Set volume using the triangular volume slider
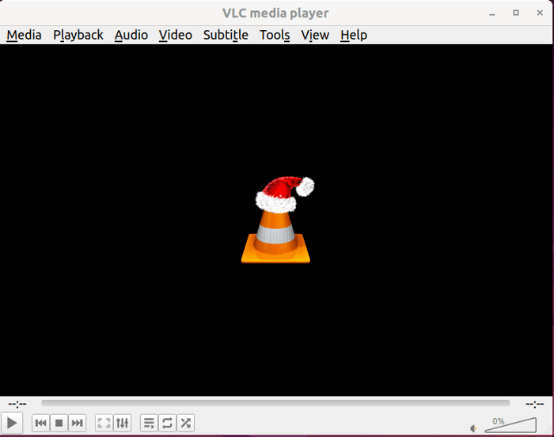The height and width of the screenshot is (437, 554). tap(510, 425)
